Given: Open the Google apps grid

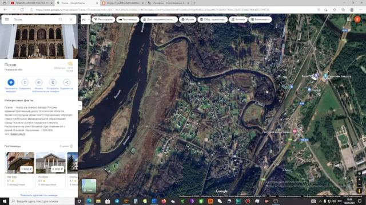Looking at the screenshot, I should (349, 19).
